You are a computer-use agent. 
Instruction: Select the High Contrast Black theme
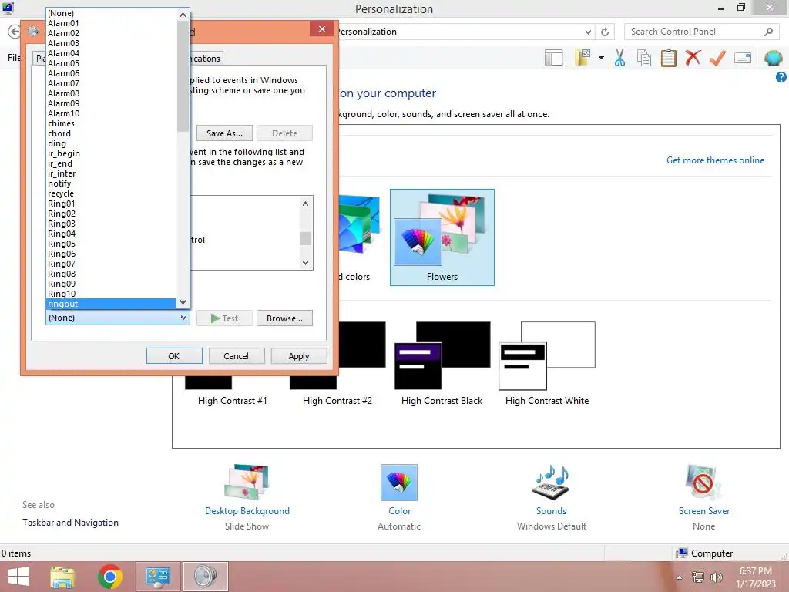click(442, 364)
